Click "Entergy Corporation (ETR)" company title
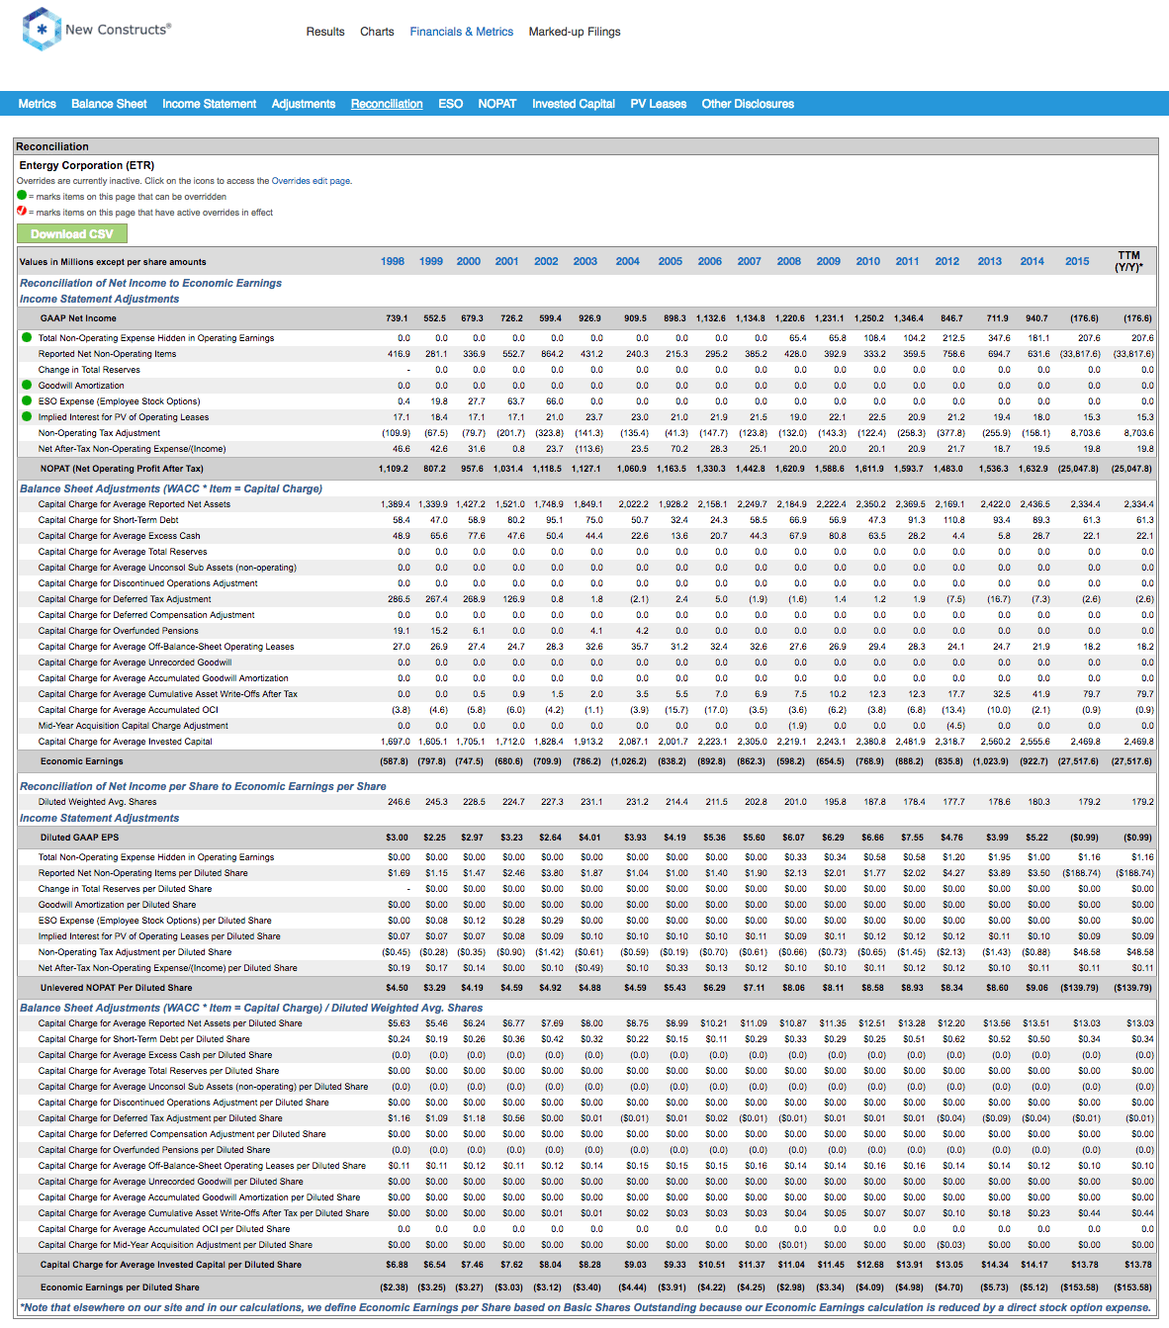1169x1328 pixels. pos(87,165)
